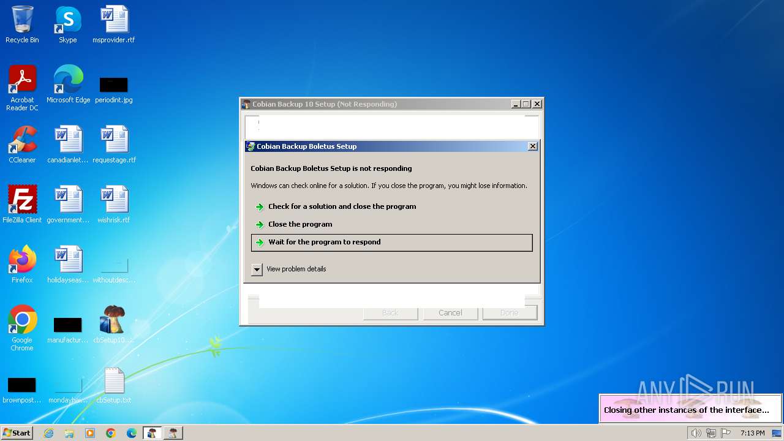Open the holidayseas... Word document
Screen dimensions: 784x441
68,265
